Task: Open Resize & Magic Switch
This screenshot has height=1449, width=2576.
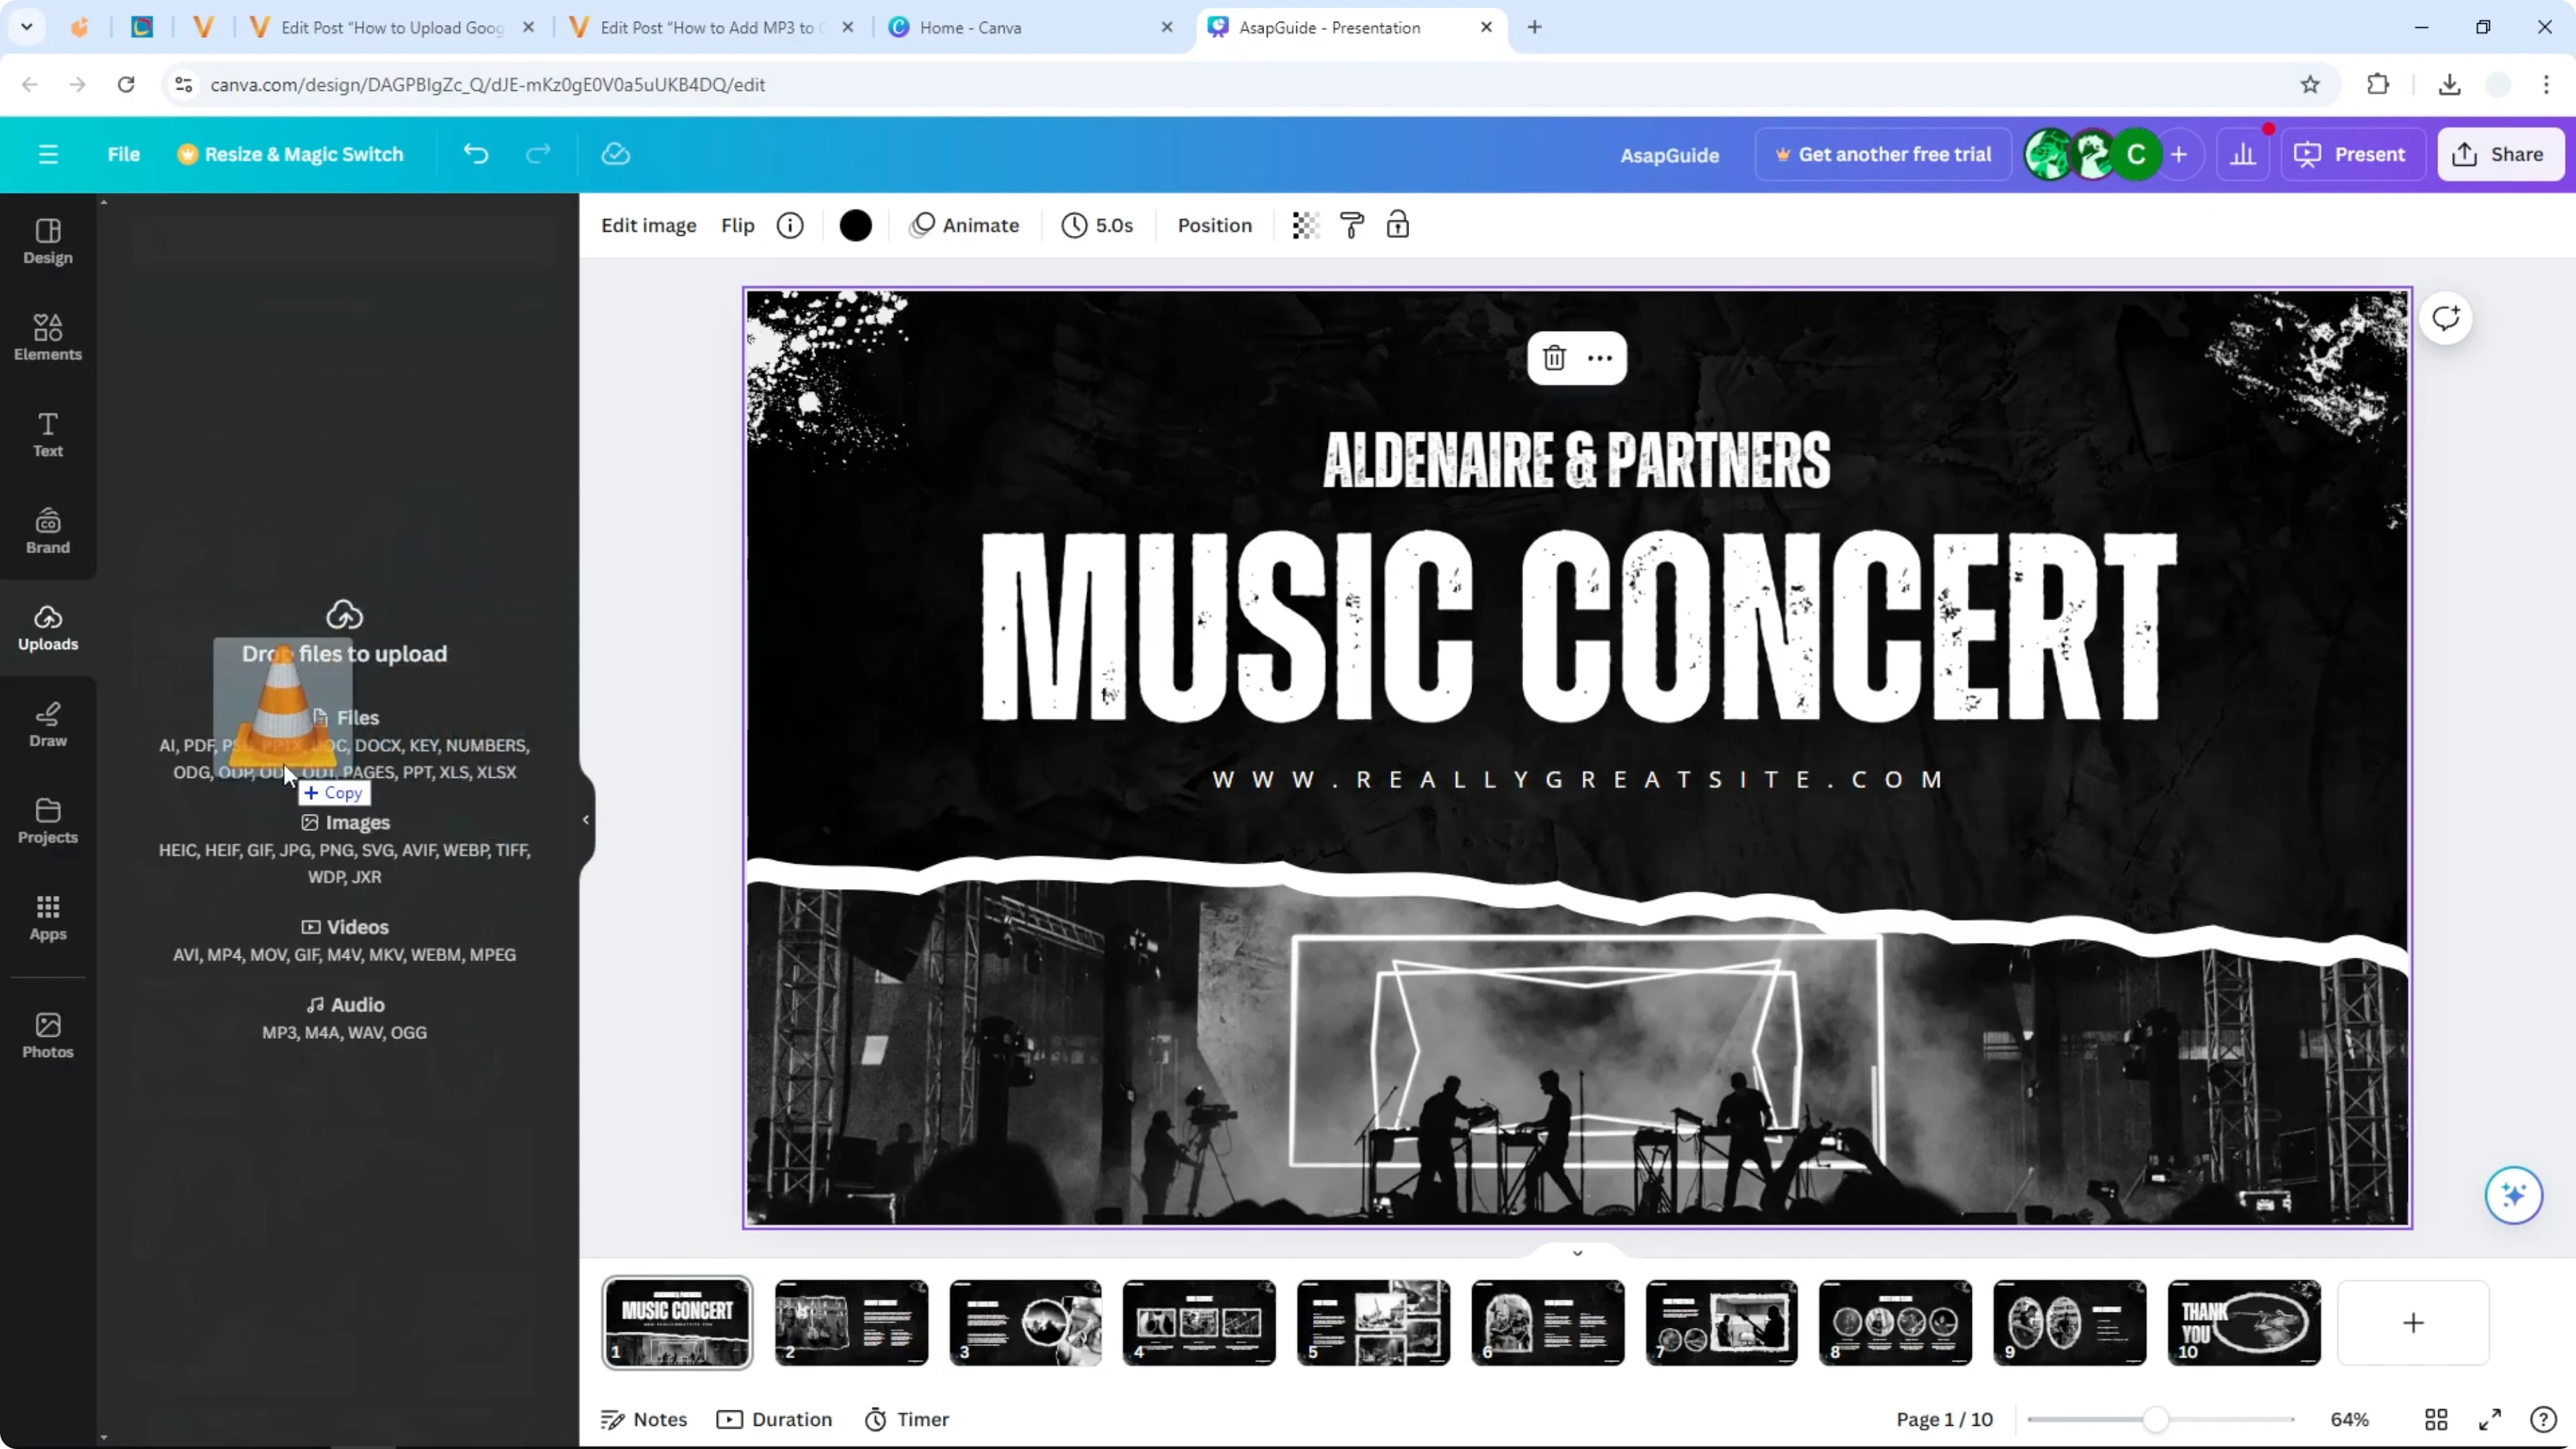Action: coord(290,154)
